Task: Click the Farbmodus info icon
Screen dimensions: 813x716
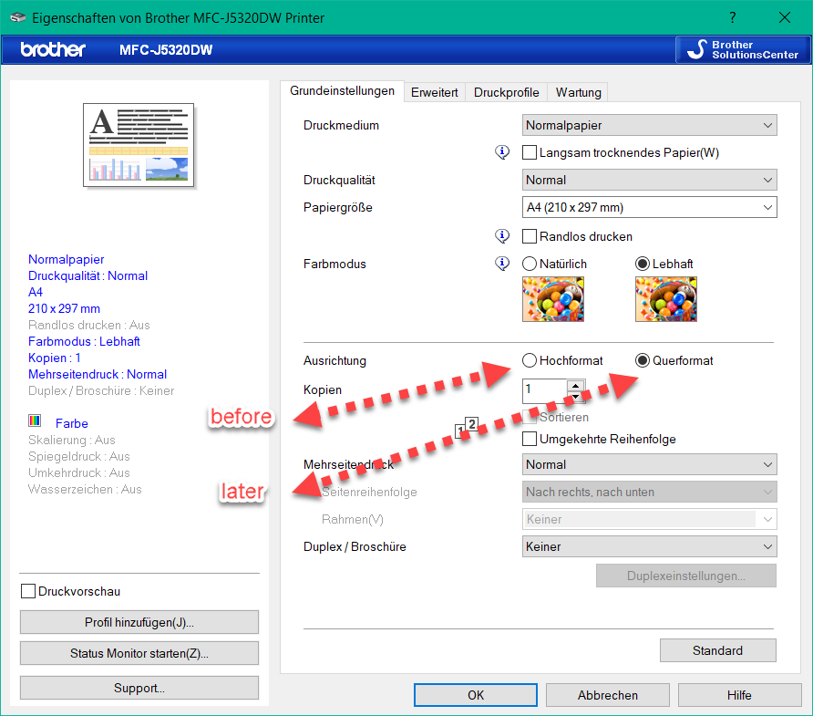Action: coord(502,264)
